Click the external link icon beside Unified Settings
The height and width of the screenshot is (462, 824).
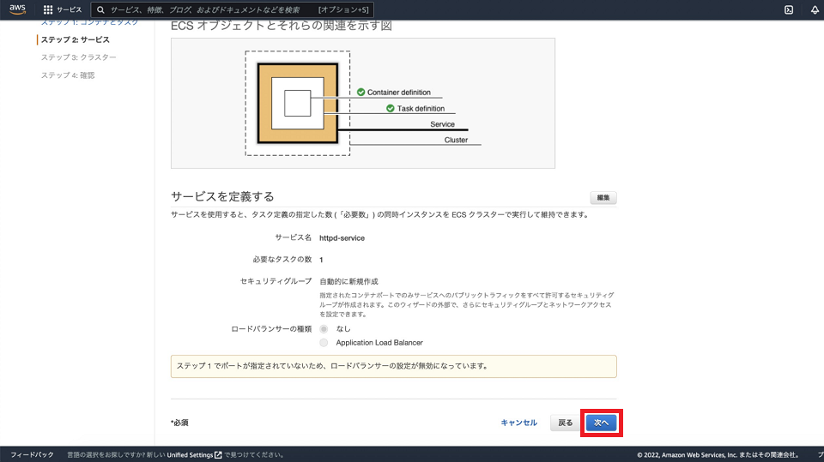(218, 454)
